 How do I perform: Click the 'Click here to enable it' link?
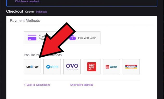(28, 2)
